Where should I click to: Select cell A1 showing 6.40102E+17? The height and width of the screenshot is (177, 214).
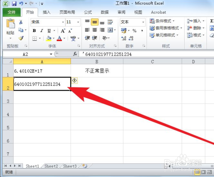(x=42, y=71)
